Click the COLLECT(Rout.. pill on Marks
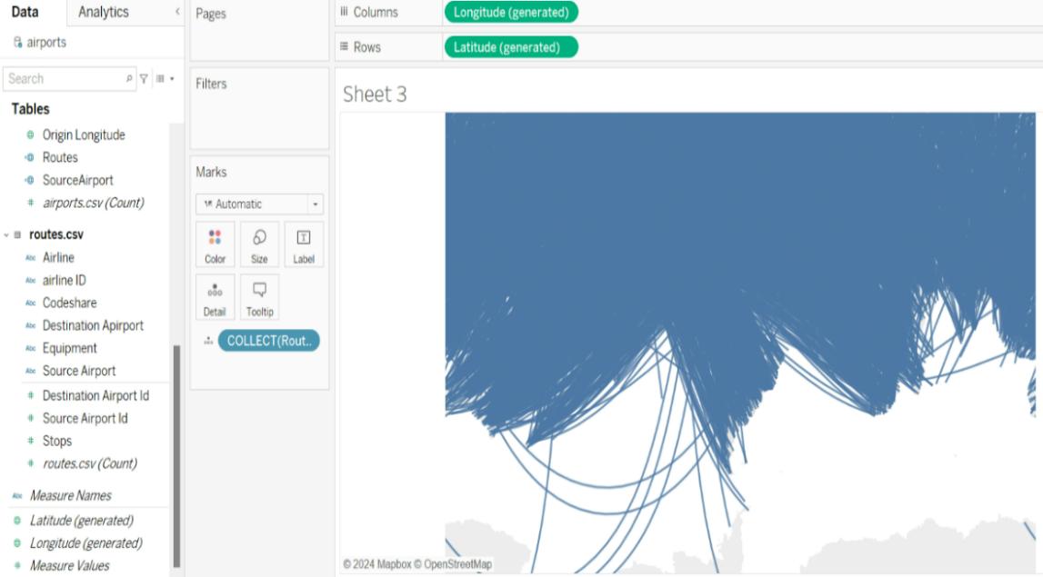Viewport: 1043px width, 577px height. 269,341
